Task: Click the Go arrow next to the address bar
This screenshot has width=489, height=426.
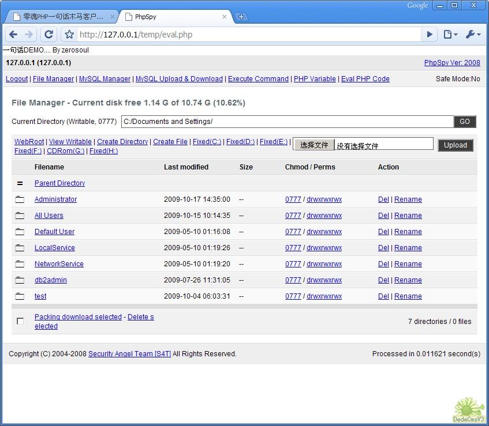Action: coord(430,35)
